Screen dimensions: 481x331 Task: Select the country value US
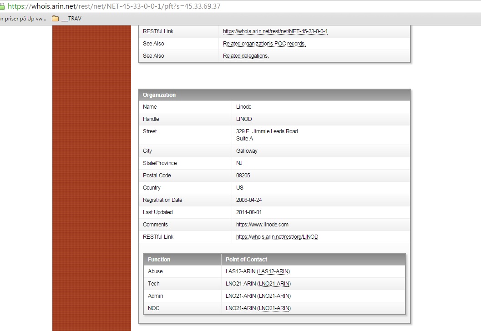pyautogui.click(x=239, y=188)
